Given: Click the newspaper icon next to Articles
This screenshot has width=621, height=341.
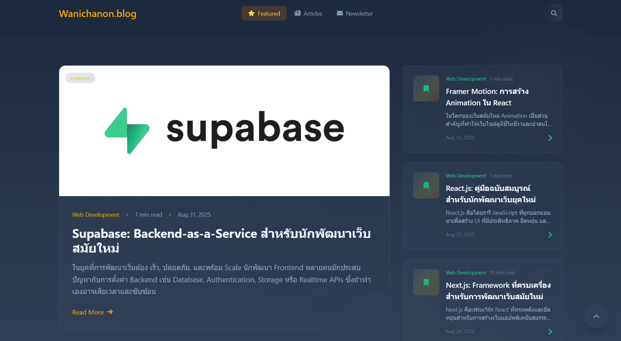Looking at the screenshot, I should click(x=297, y=13).
